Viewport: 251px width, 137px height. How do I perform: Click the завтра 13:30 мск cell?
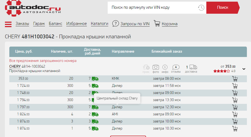point(167,100)
